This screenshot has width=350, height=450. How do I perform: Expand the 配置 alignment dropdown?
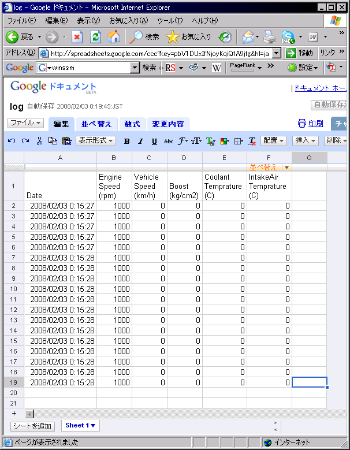[274, 141]
